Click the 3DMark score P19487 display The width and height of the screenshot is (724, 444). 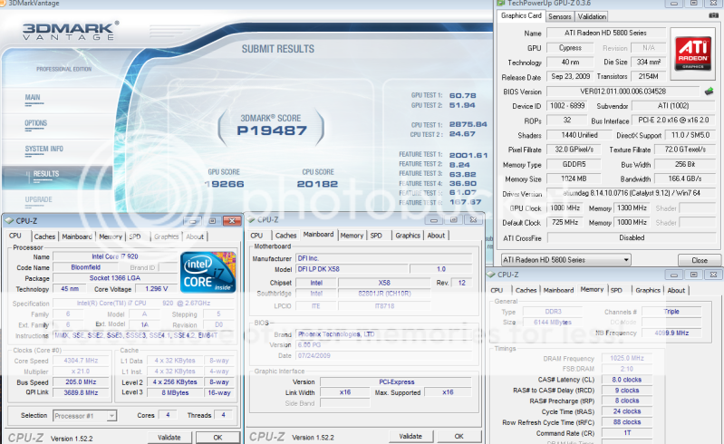272,132
